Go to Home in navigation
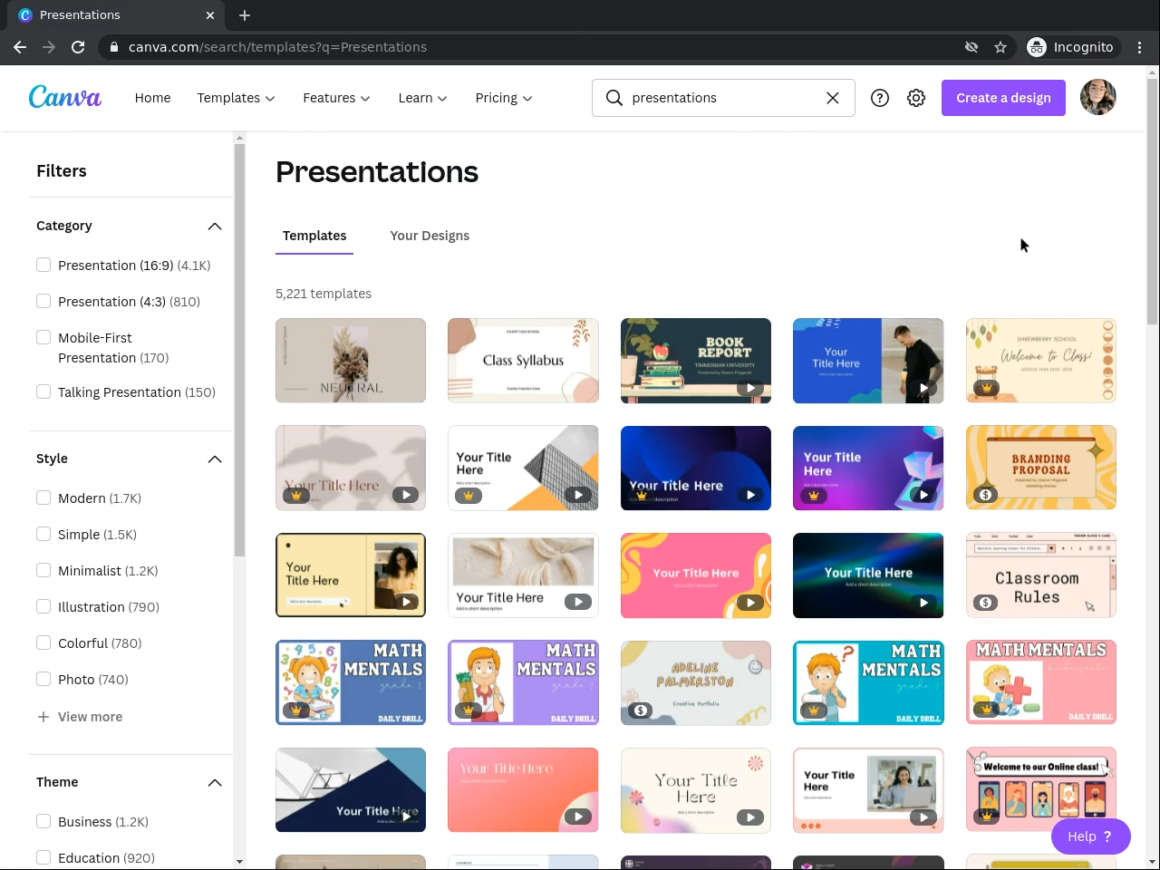This screenshot has width=1160, height=870. 152,98
